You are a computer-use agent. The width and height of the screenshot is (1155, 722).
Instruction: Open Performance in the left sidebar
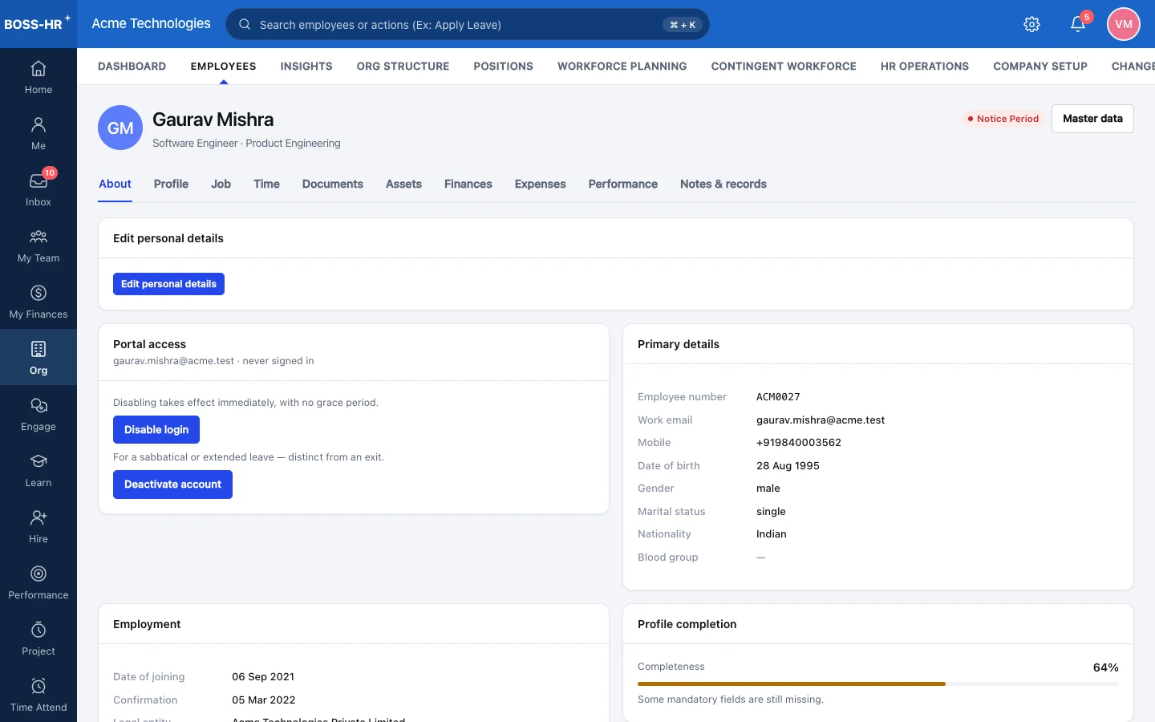[38, 582]
